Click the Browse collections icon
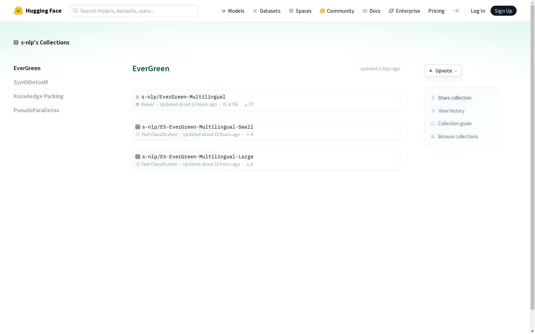Screen dimensions: 535x334 (x=433, y=137)
